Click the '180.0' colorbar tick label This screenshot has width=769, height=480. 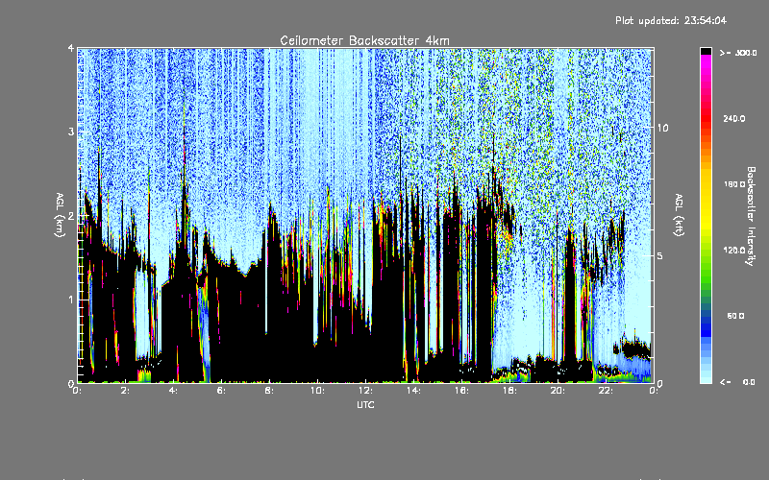click(734, 184)
